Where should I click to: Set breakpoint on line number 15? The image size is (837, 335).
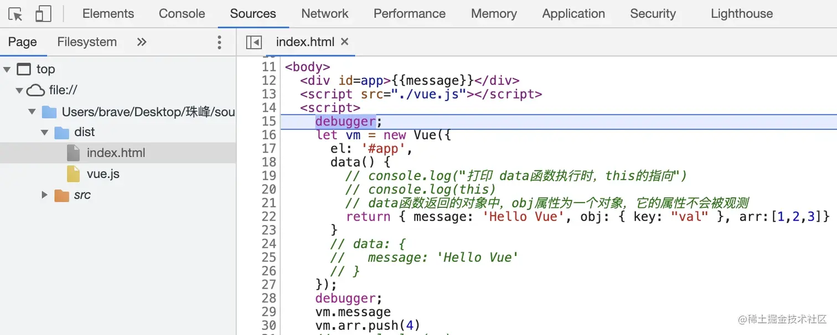click(x=268, y=121)
